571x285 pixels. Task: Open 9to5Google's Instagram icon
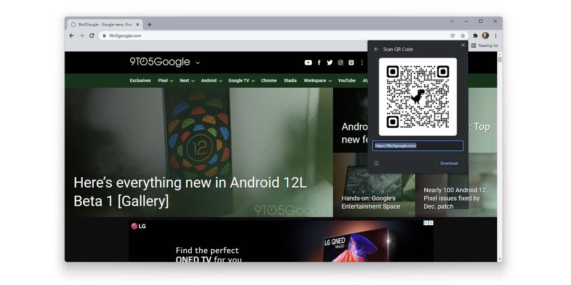tap(340, 63)
